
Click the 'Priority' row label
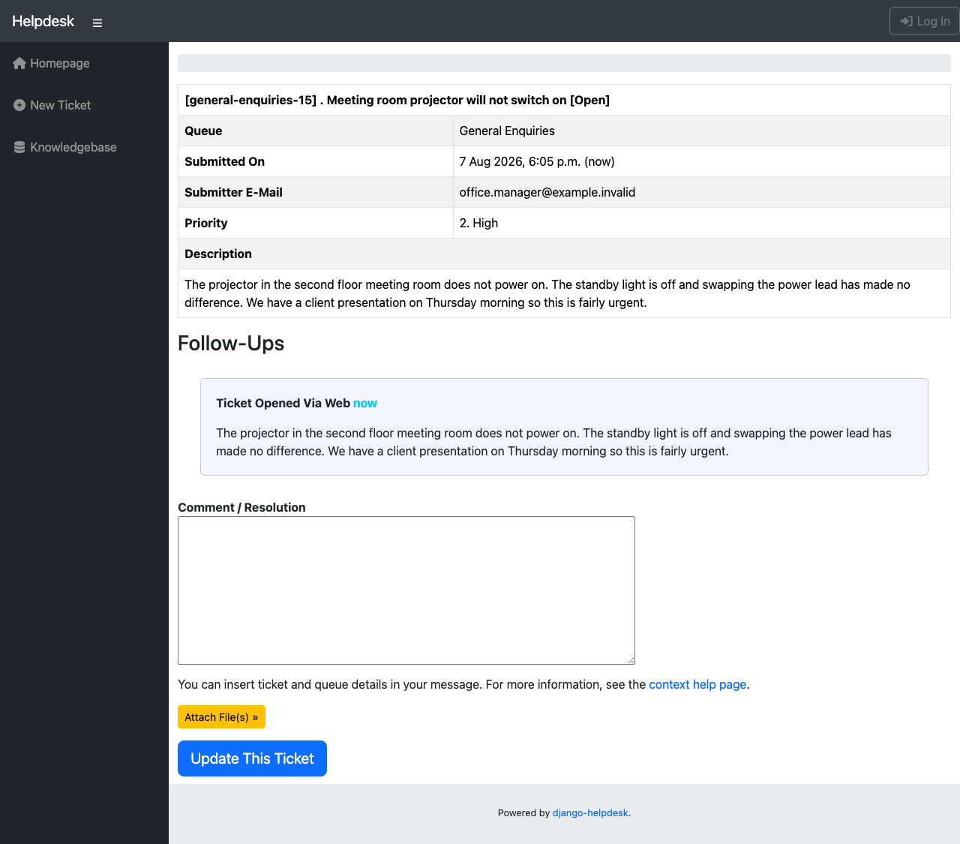tap(206, 223)
